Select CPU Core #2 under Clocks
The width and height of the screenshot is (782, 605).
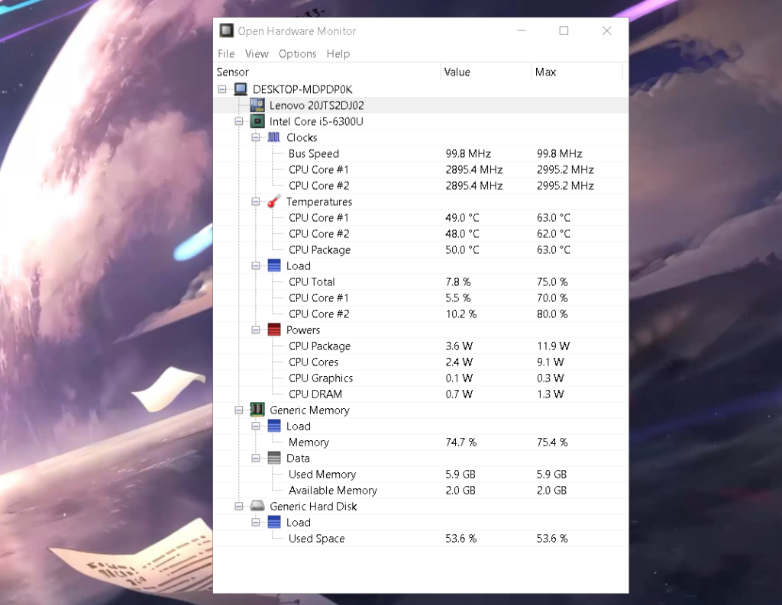coord(421,185)
